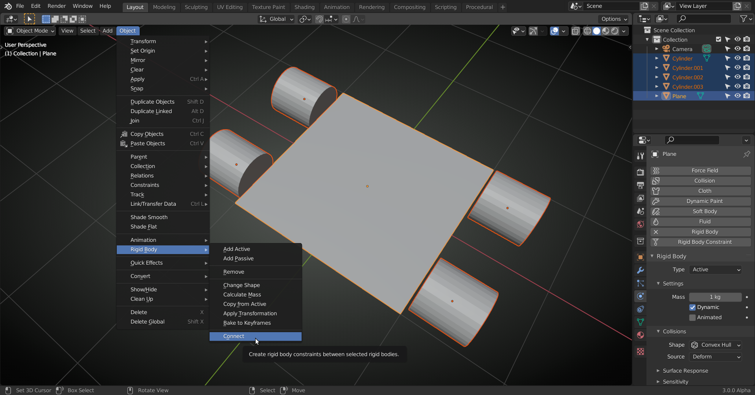Expand the Surface Response section

tap(685, 371)
